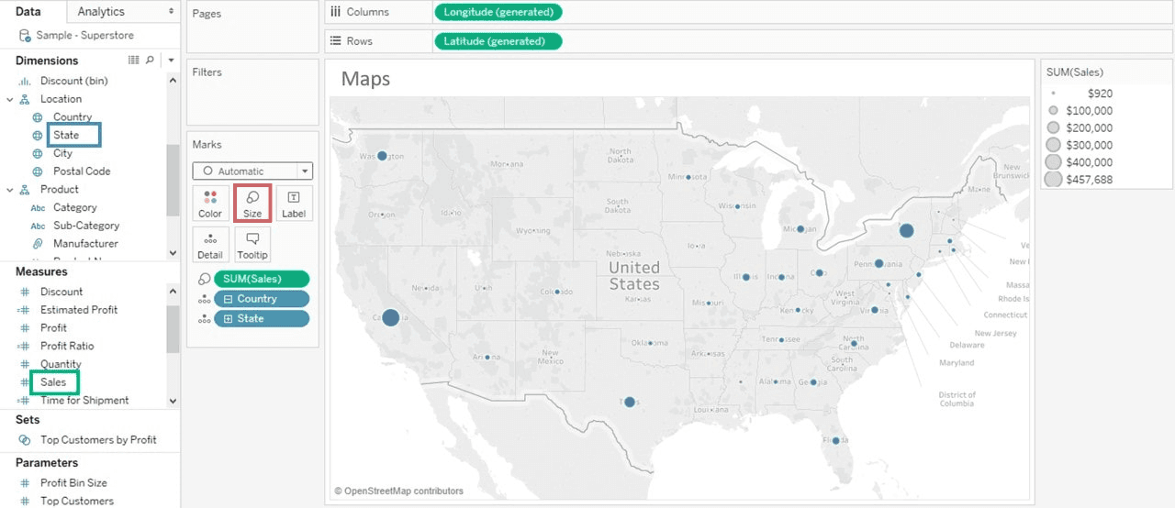Collapse the Country pill hierarchy in Marks

coord(228,299)
